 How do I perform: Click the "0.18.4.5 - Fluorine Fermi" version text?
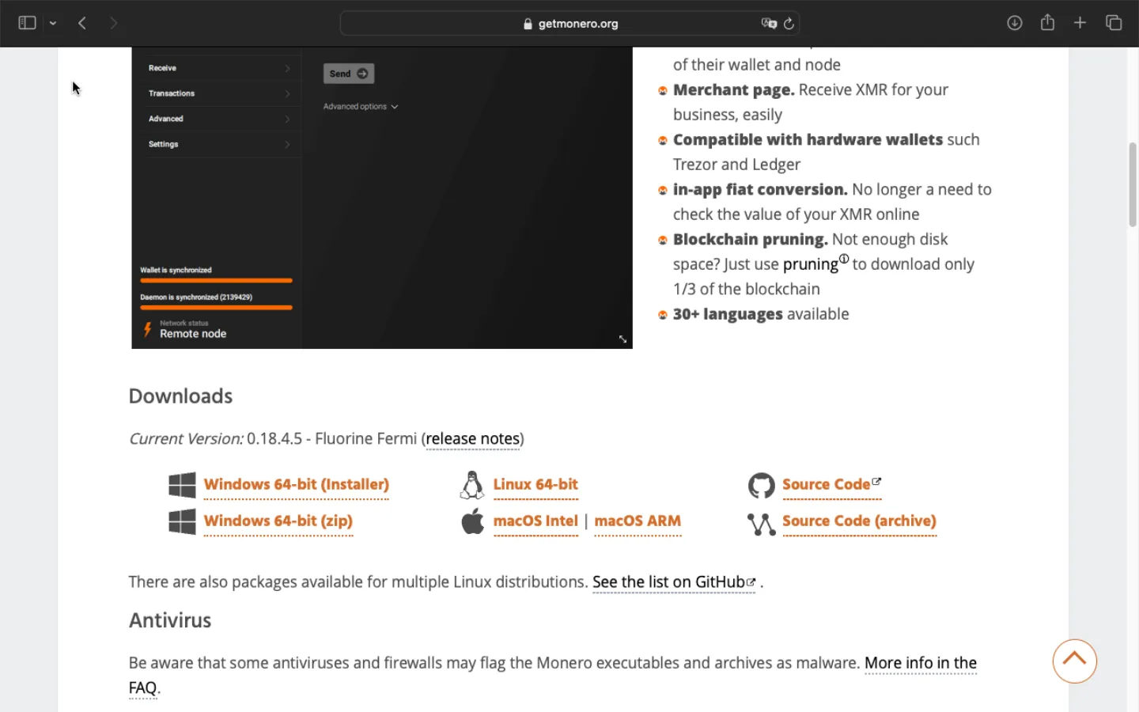331,438
